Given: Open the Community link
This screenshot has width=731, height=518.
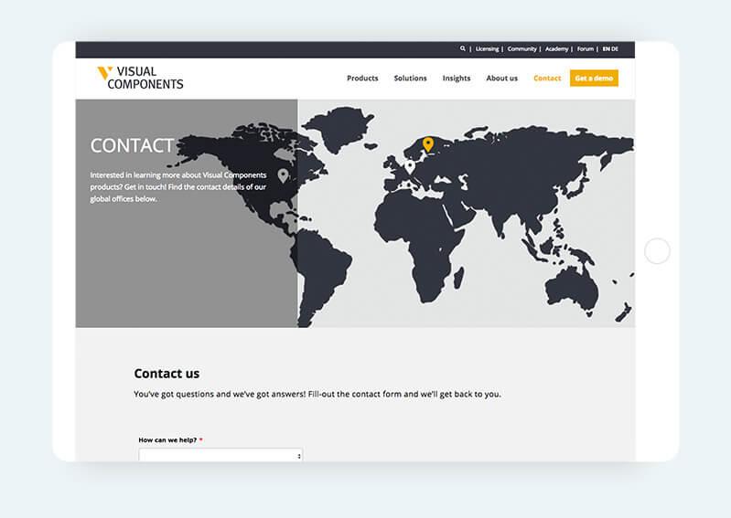Looking at the screenshot, I should [521, 48].
